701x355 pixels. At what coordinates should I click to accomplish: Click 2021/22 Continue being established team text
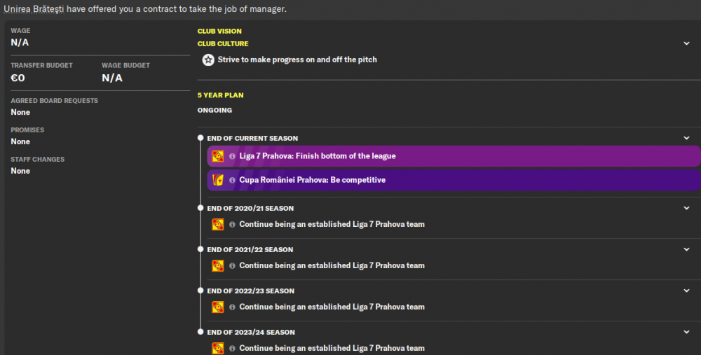(332, 265)
